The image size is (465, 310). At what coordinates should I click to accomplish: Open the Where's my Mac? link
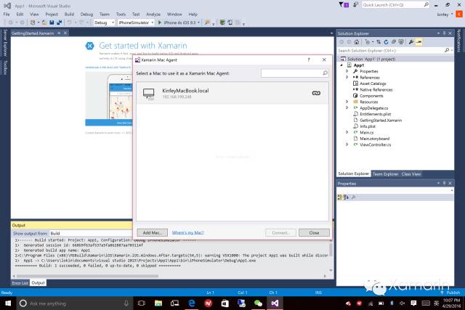pyautogui.click(x=187, y=232)
